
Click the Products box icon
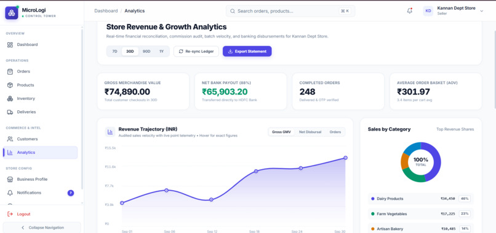(10, 85)
